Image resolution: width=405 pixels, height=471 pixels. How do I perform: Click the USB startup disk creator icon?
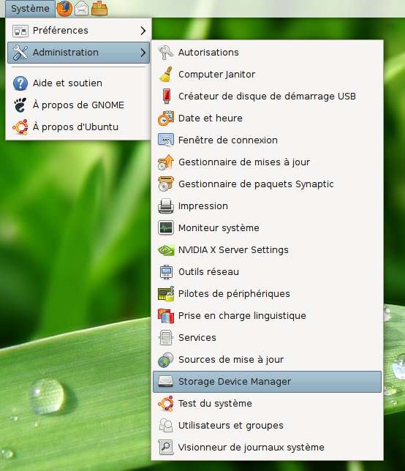(x=166, y=97)
